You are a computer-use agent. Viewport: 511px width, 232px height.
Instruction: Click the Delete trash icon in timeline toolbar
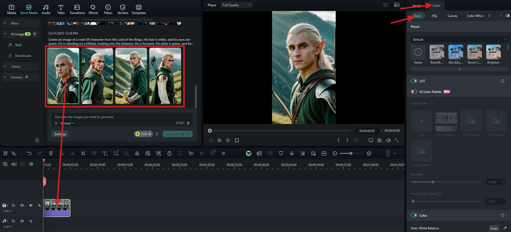point(51,153)
